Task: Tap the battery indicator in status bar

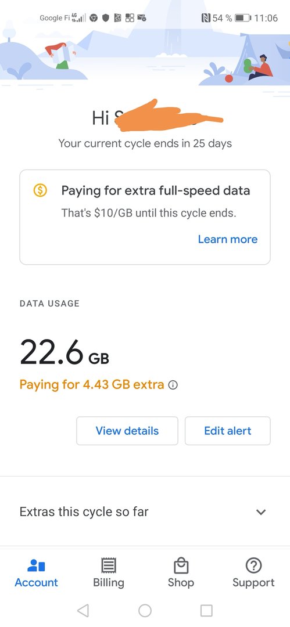Action: pyautogui.click(x=243, y=18)
